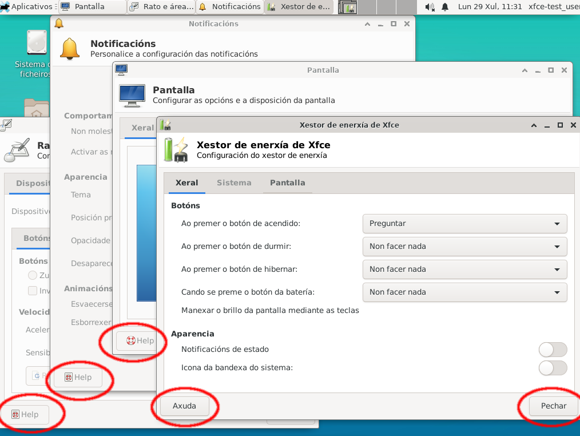Tick the partially hidden checkbox under Botóns in Rato window

click(33, 291)
